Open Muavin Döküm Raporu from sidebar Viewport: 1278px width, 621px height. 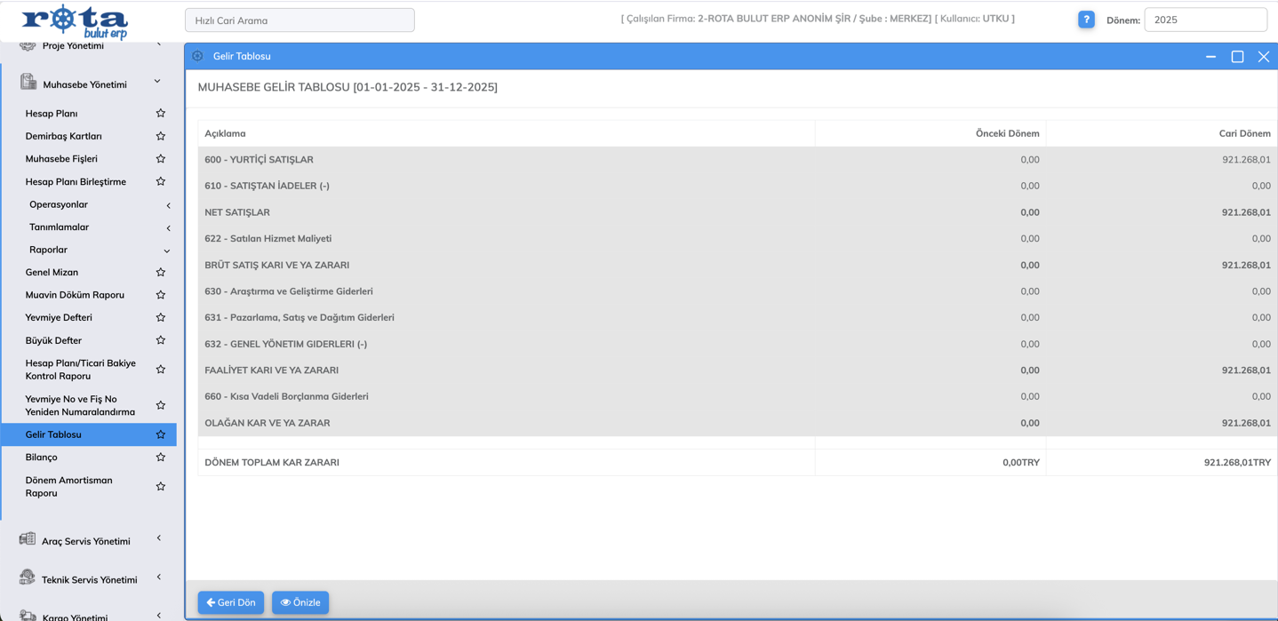[x=75, y=295]
